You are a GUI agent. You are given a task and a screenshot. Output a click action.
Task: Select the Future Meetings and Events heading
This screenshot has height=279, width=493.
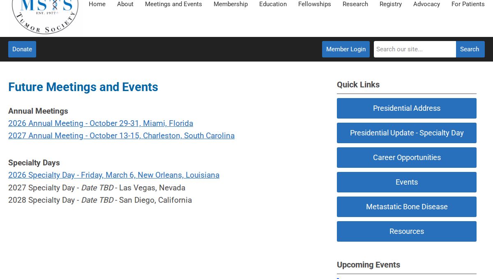click(83, 87)
